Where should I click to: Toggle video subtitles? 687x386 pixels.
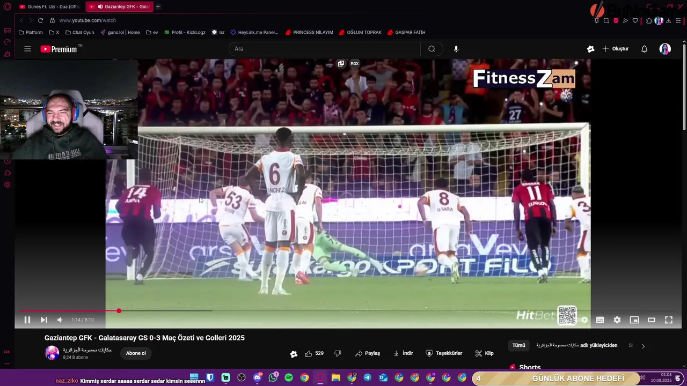600,320
